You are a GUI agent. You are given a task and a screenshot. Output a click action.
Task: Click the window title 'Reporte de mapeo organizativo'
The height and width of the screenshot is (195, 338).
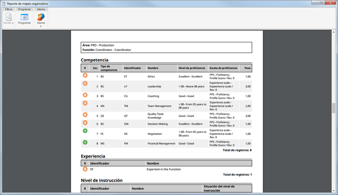27,4
